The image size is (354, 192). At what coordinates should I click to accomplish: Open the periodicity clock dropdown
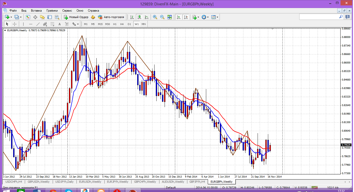pos(207,17)
